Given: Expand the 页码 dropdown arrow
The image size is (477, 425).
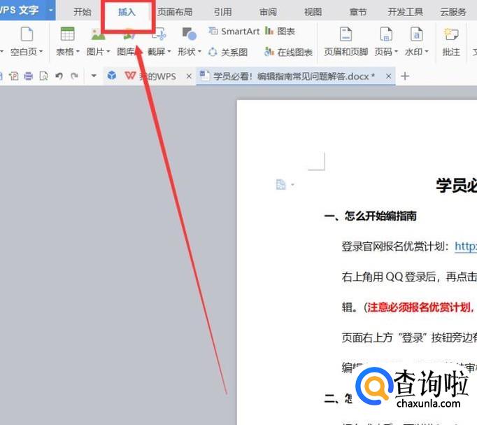Looking at the screenshot, I should point(396,51).
